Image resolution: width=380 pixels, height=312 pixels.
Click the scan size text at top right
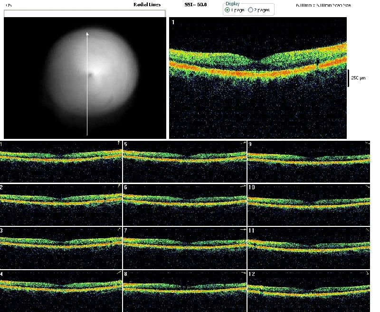pyautogui.click(x=323, y=5)
